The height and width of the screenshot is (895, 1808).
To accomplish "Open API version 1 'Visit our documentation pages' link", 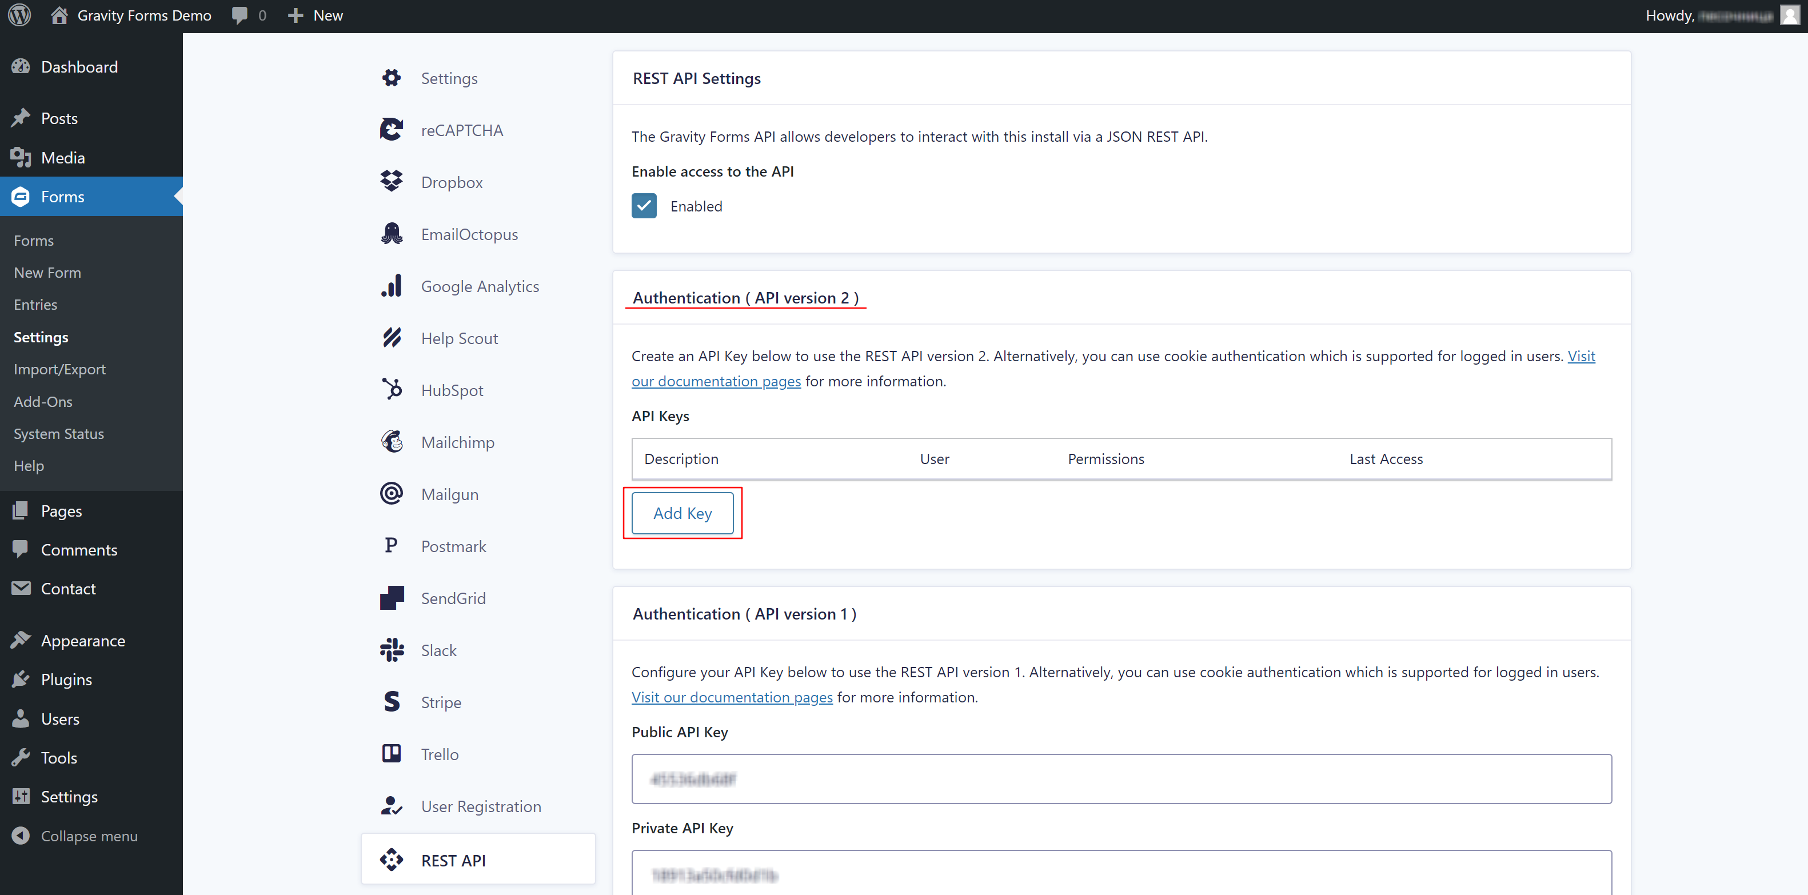I will [732, 697].
